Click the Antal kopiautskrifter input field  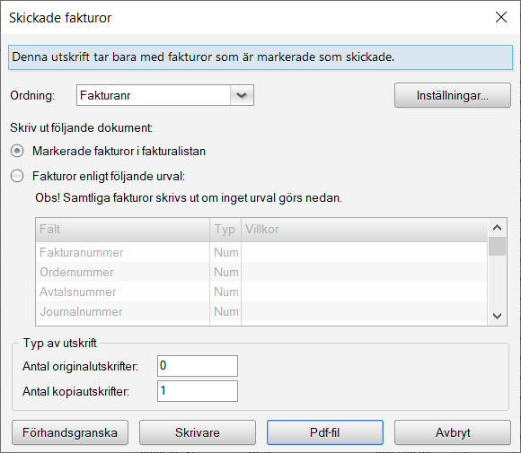(x=198, y=391)
